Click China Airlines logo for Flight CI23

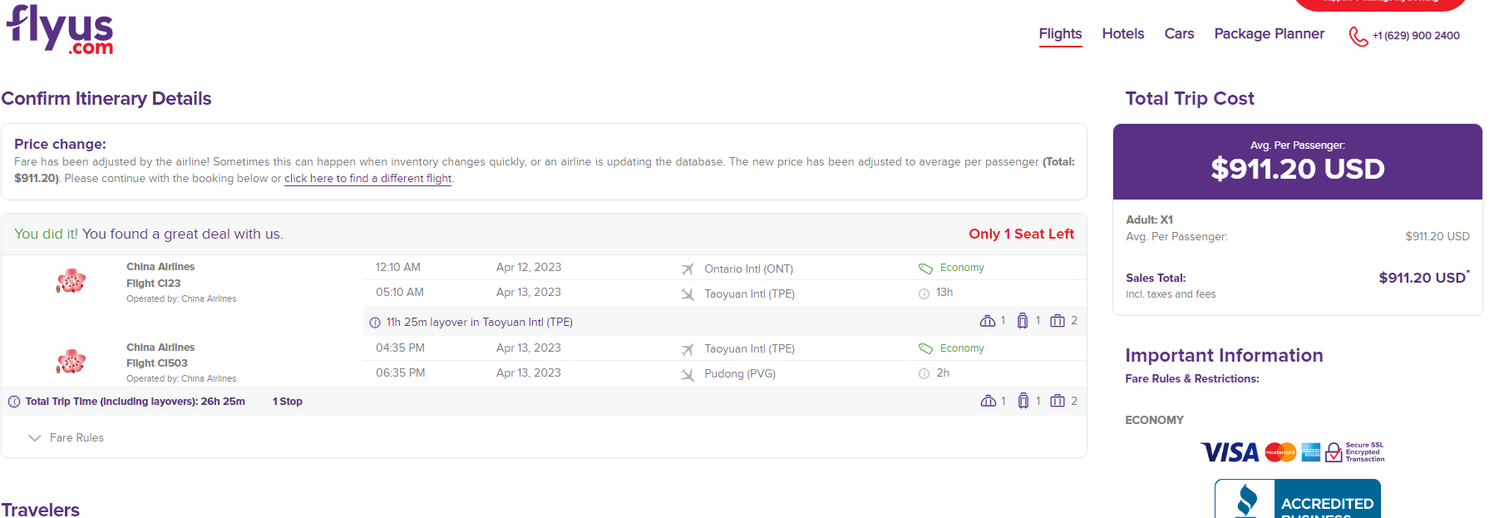[72, 281]
